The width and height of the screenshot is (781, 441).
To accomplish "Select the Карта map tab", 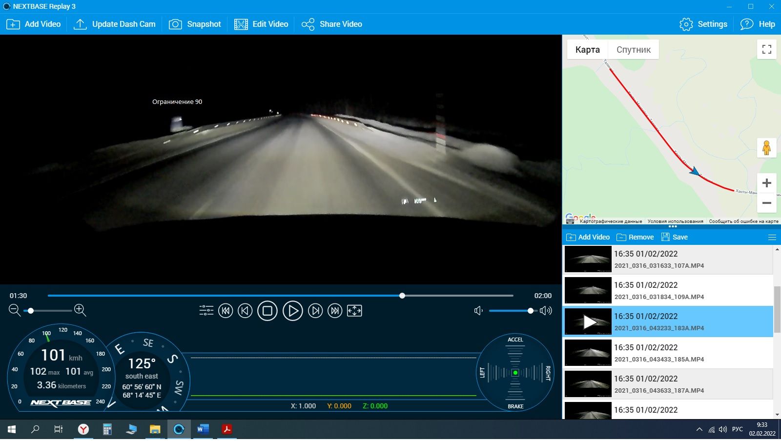I will [587, 50].
